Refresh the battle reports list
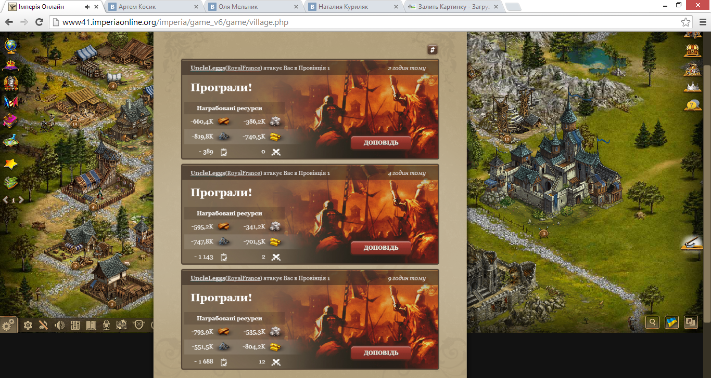 click(433, 49)
